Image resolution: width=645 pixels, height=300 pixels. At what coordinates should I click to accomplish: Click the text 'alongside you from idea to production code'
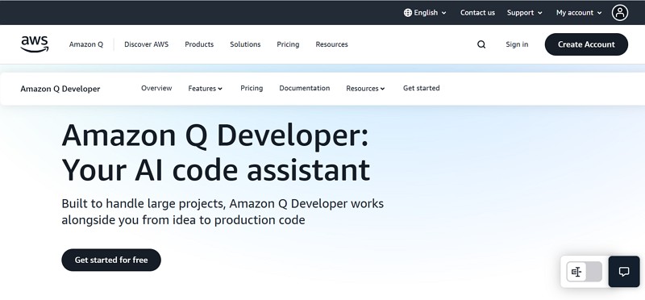pyautogui.click(x=184, y=220)
